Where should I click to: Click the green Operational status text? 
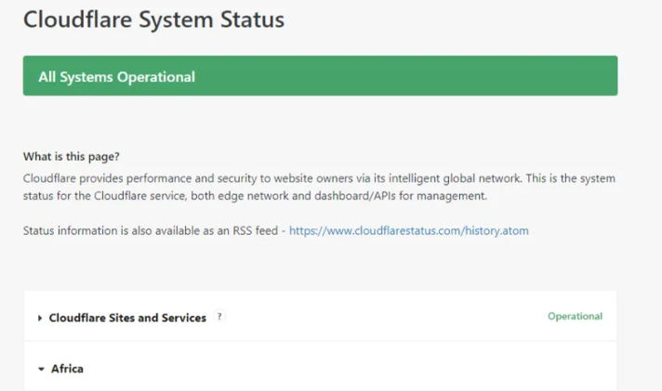pos(575,317)
